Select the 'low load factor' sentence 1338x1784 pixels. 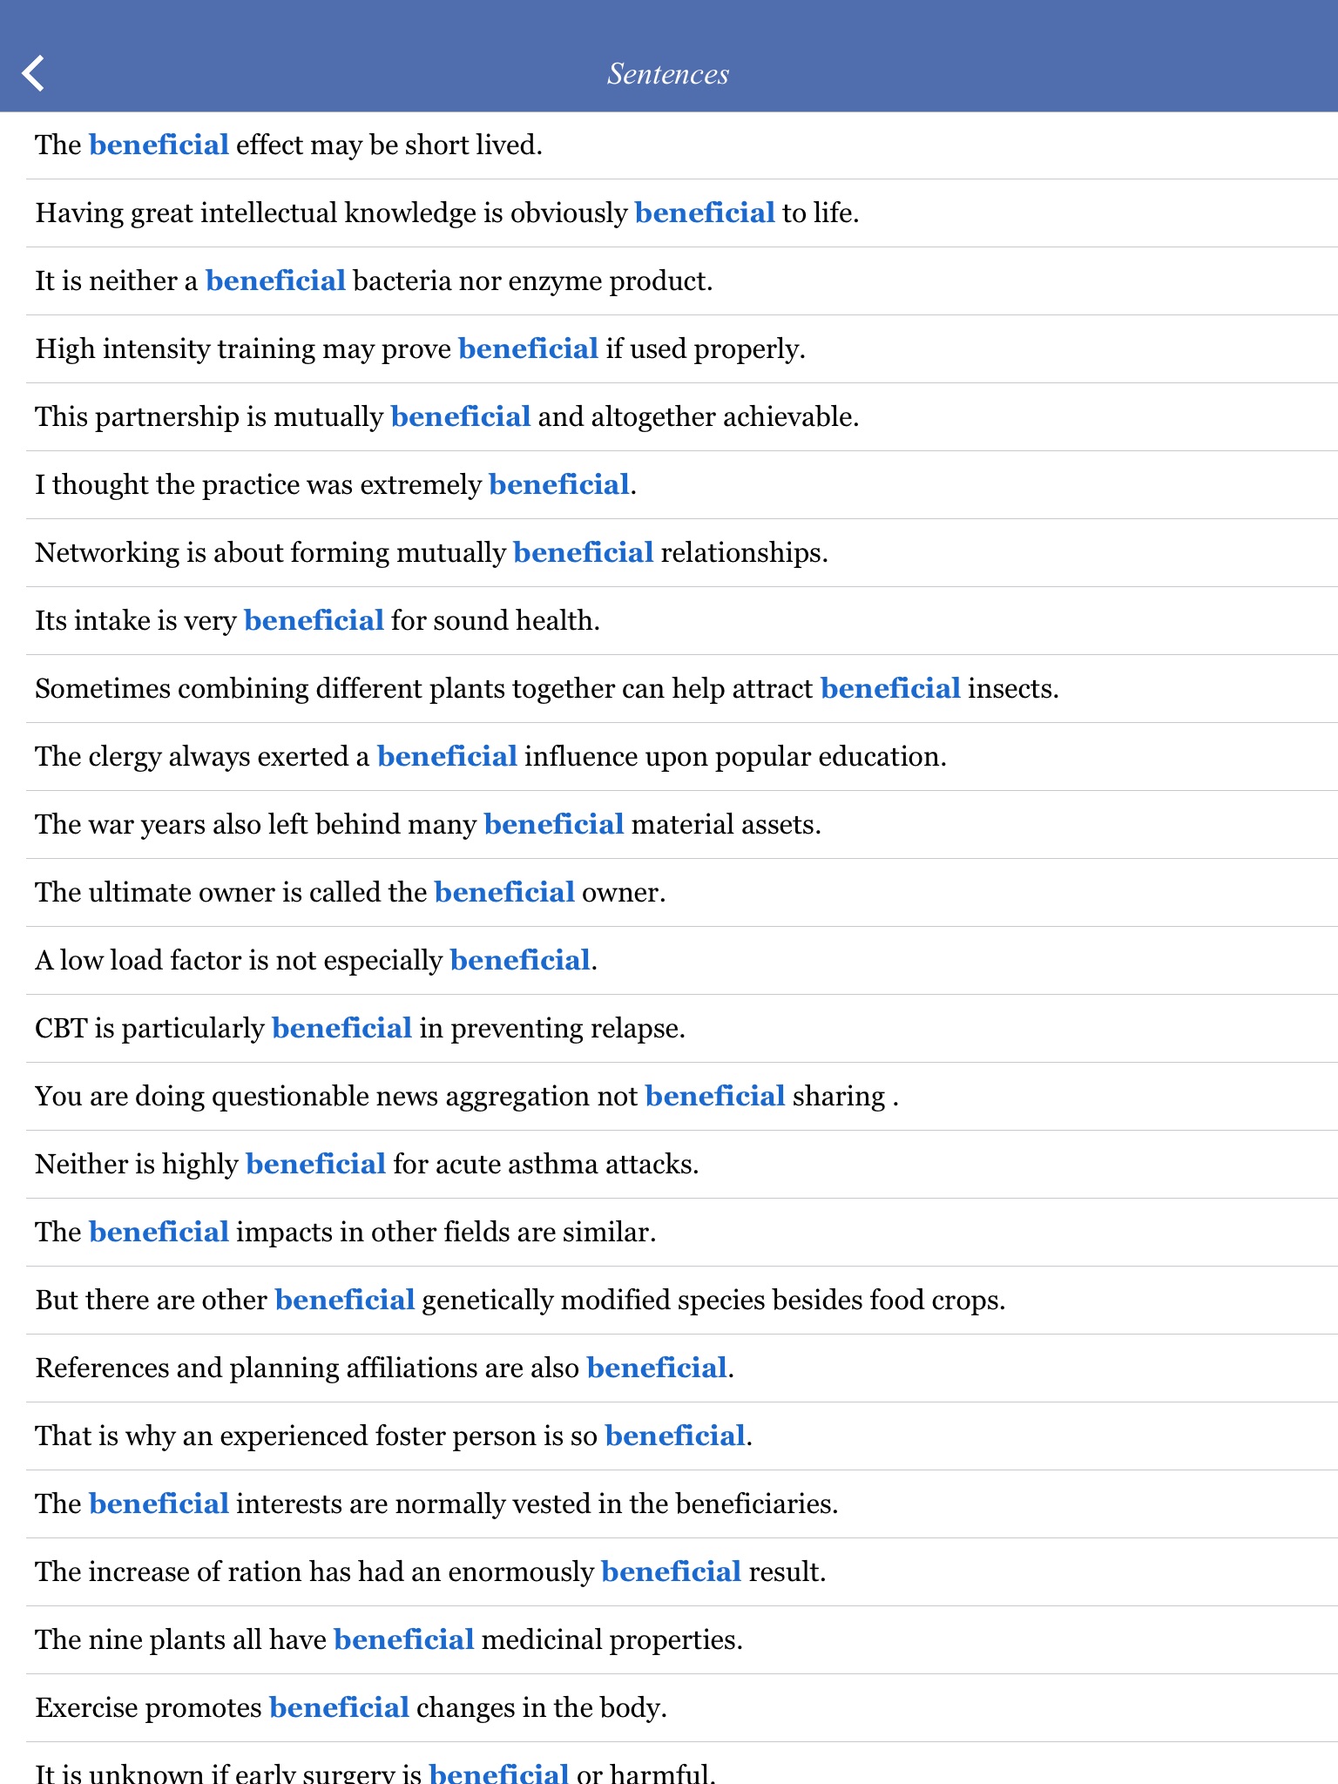click(x=315, y=961)
